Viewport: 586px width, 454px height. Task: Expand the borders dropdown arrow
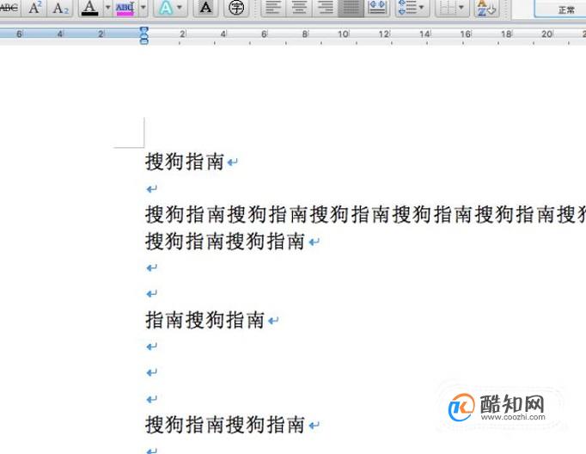[x=461, y=8]
